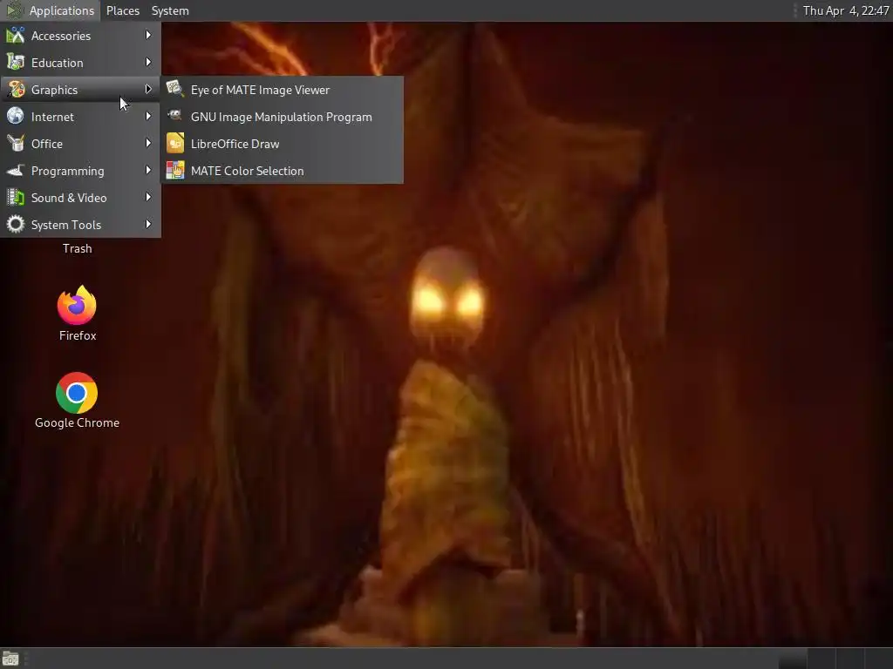Select the Firefox desktop icon
Image resolution: width=893 pixels, height=669 pixels.
pos(77,306)
